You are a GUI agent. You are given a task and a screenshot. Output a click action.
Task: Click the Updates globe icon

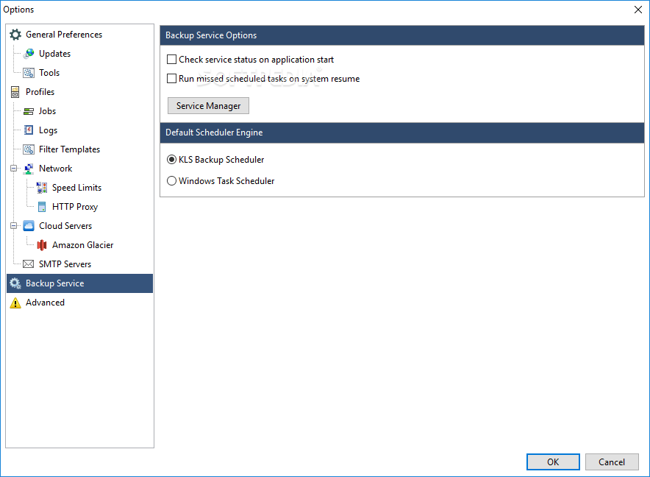coord(29,54)
